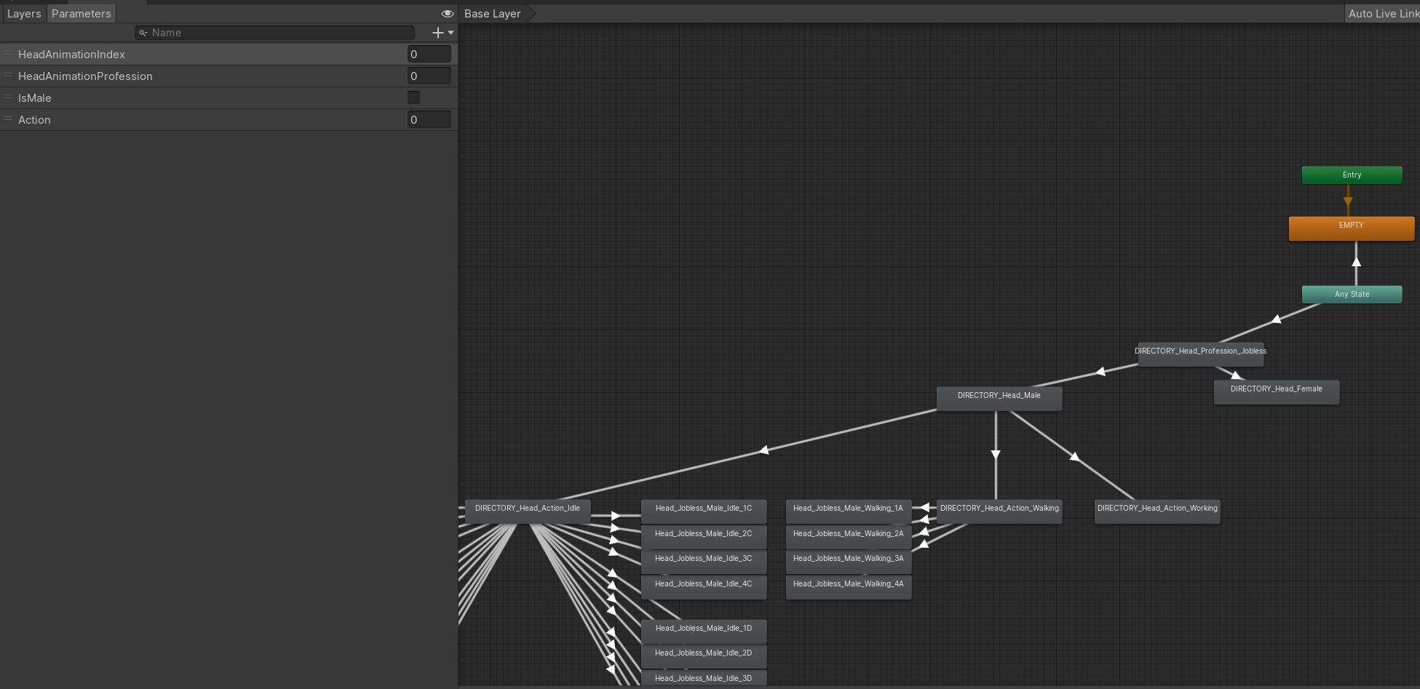Grab the drag handle beside HeadAnimationIndex
Screen dimensions: 1420x689
[8, 54]
